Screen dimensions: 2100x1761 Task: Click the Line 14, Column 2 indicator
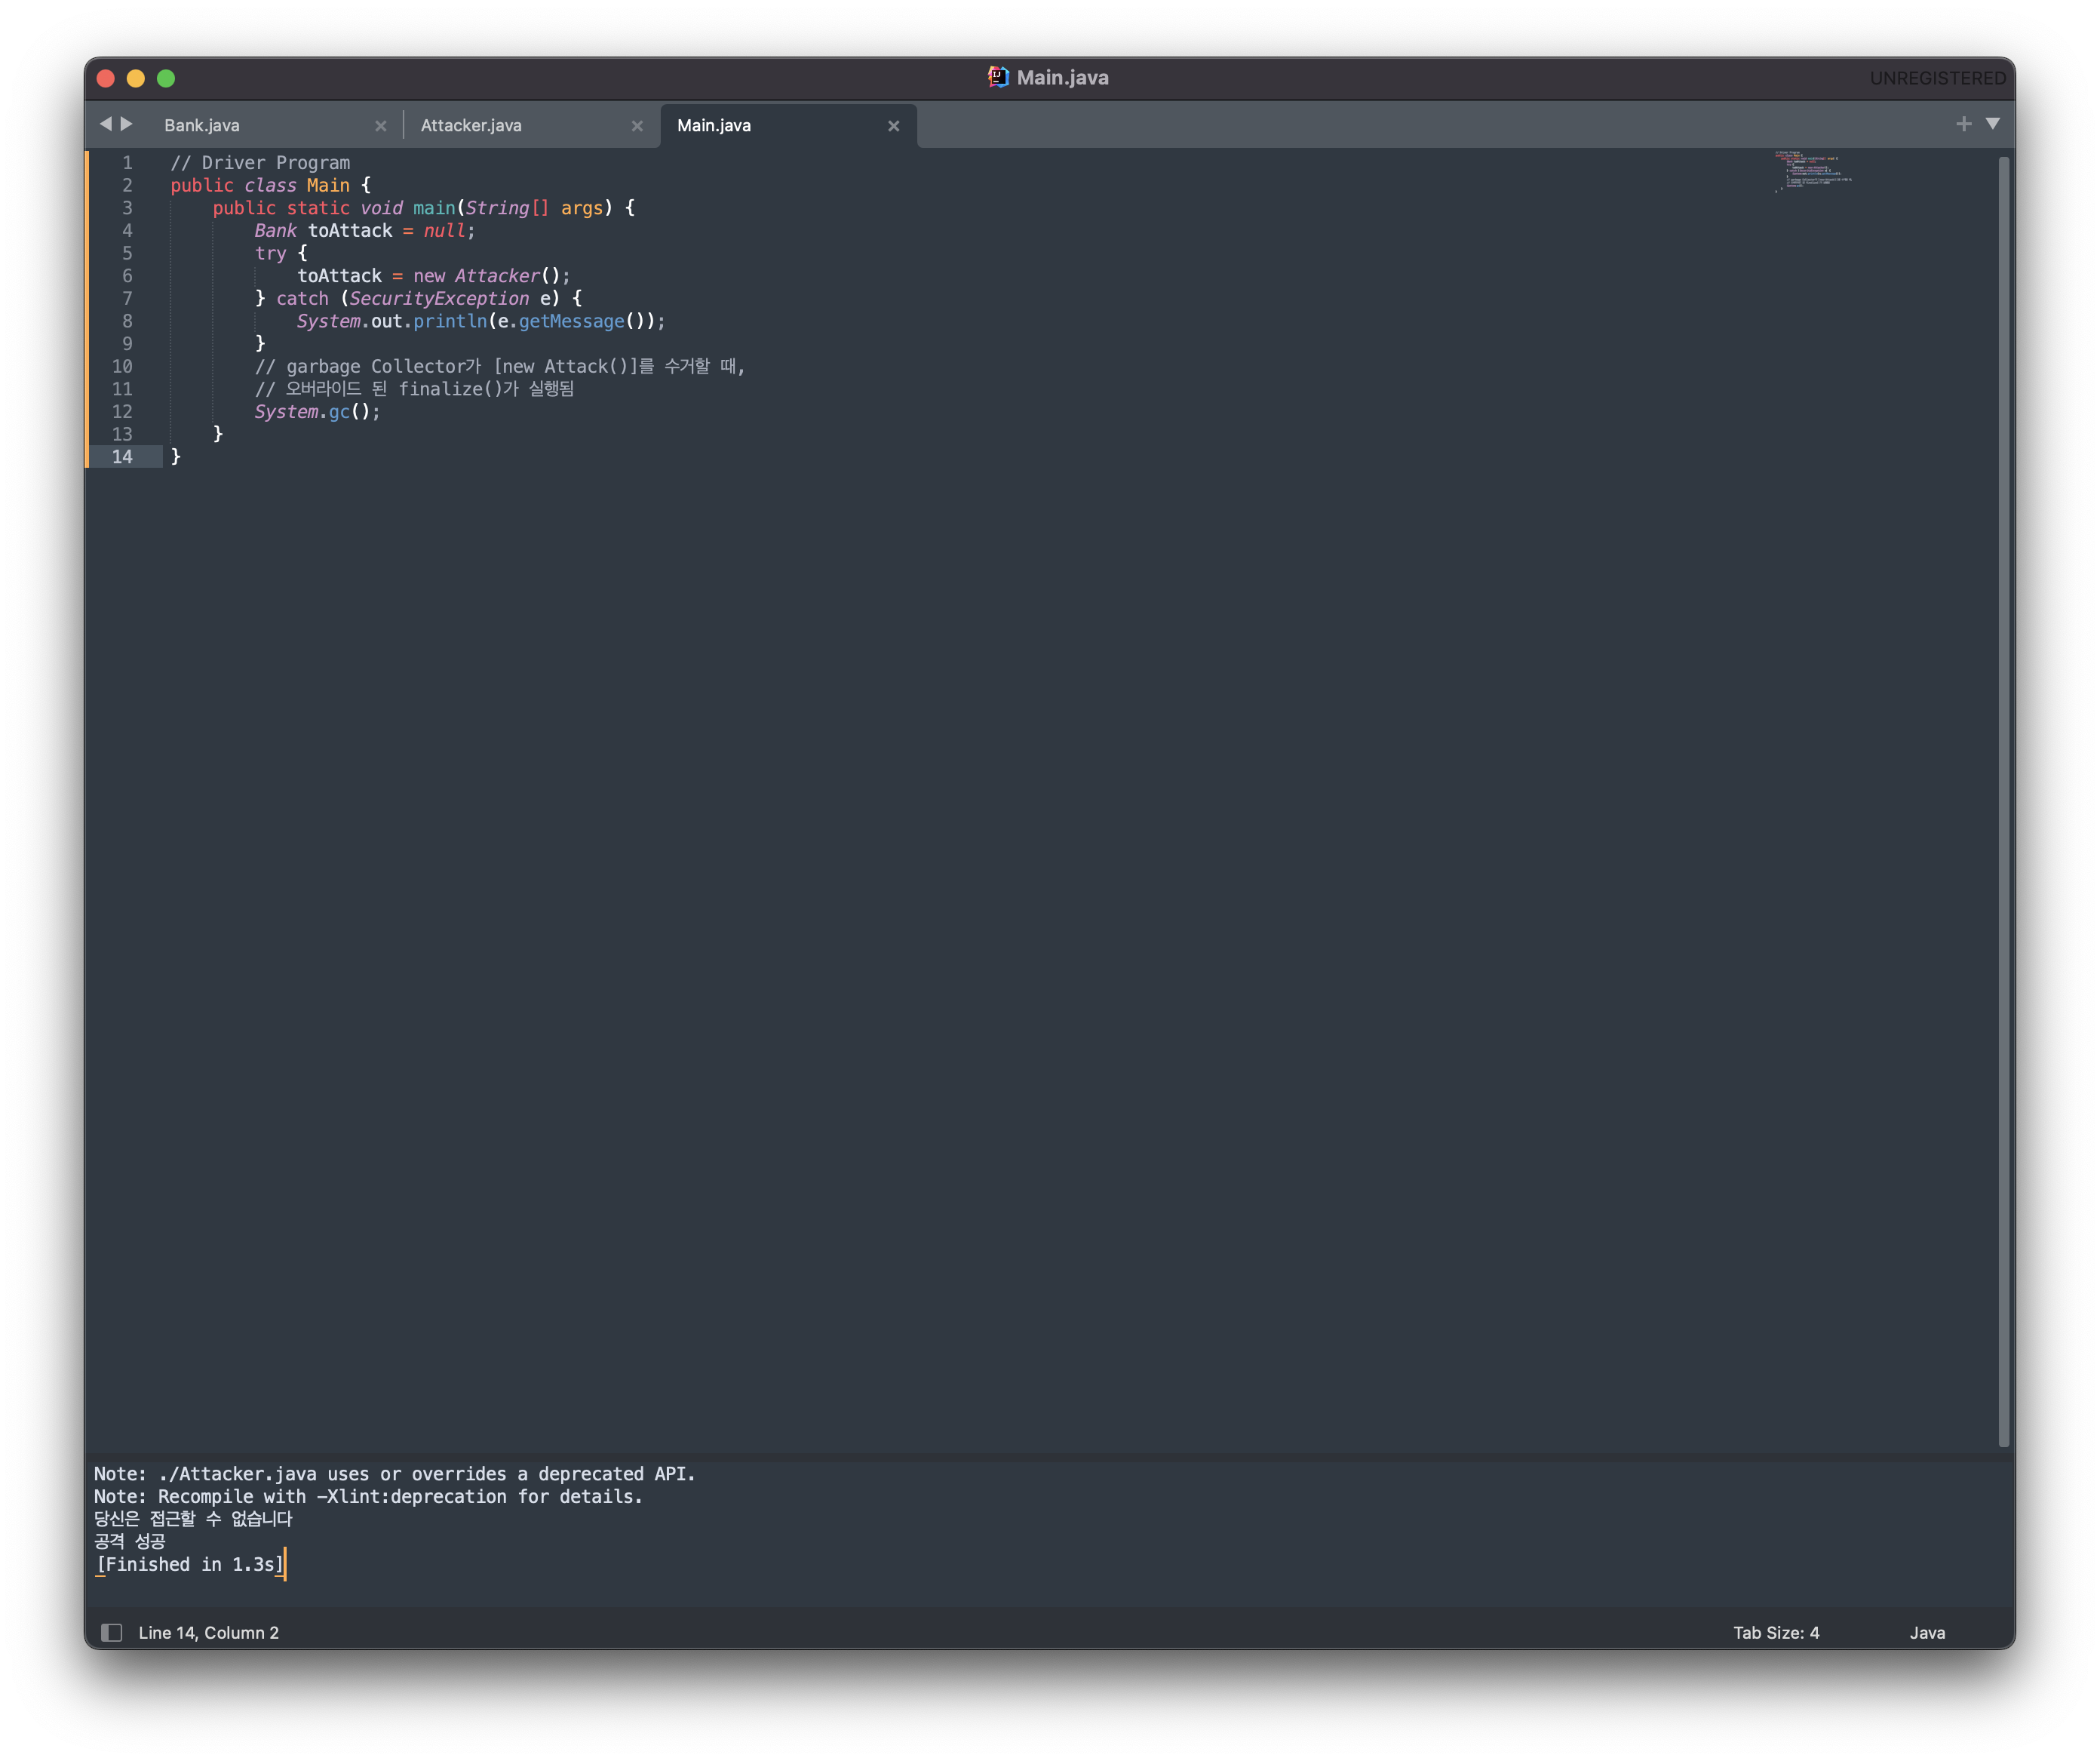click(209, 1633)
